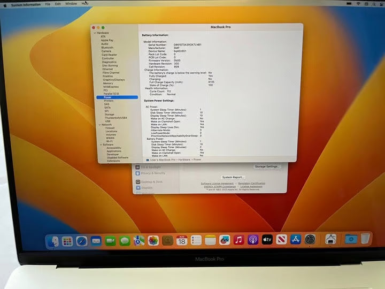Select Audio in the Hardware list

(105, 44)
